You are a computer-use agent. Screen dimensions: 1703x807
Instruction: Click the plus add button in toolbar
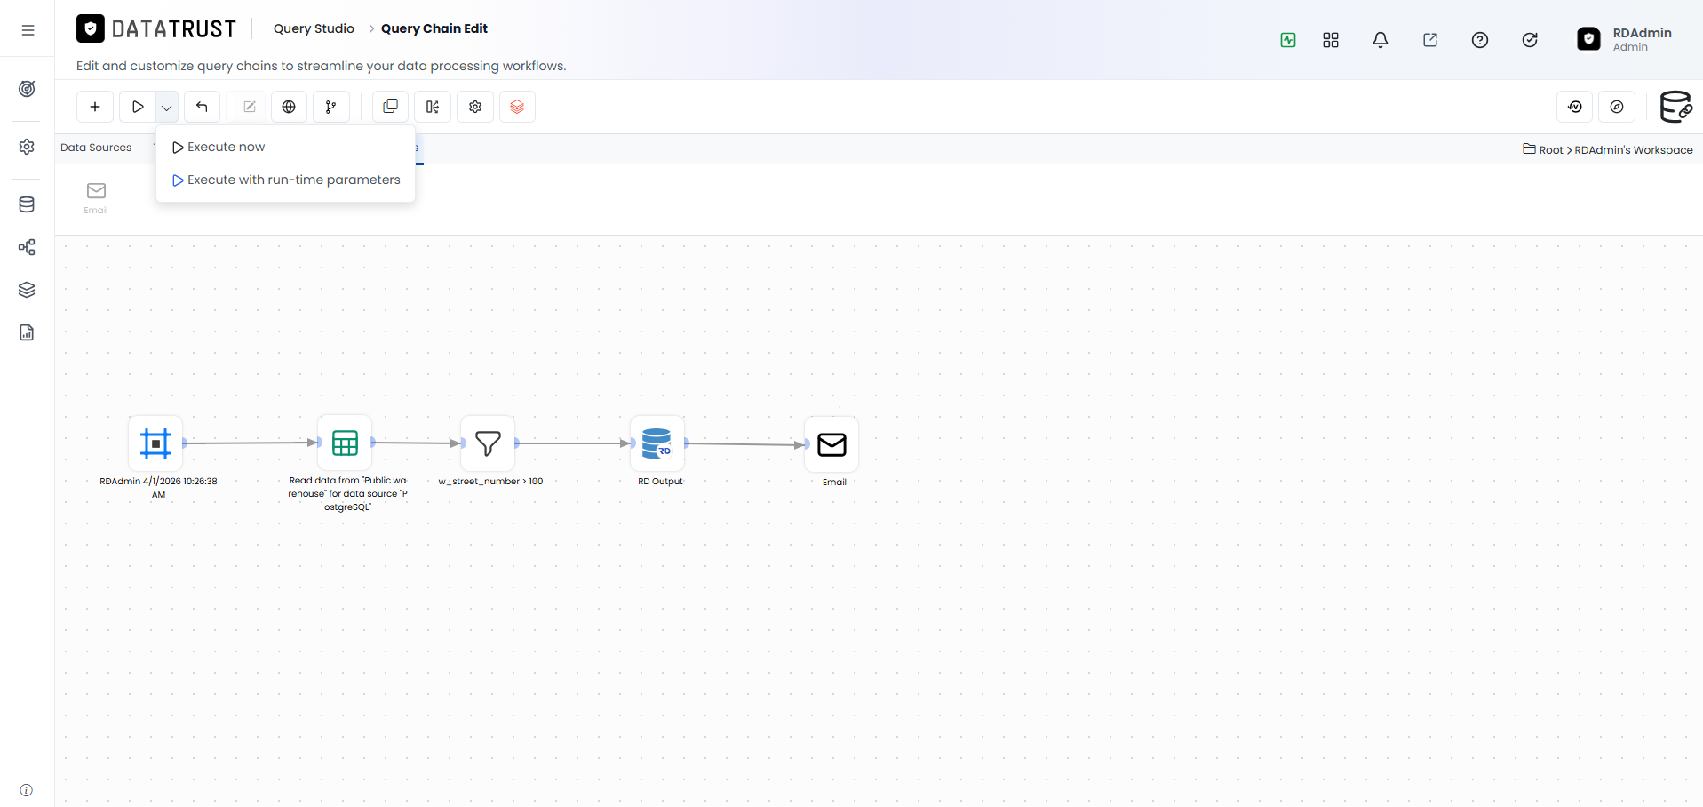click(x=95, y=107)
